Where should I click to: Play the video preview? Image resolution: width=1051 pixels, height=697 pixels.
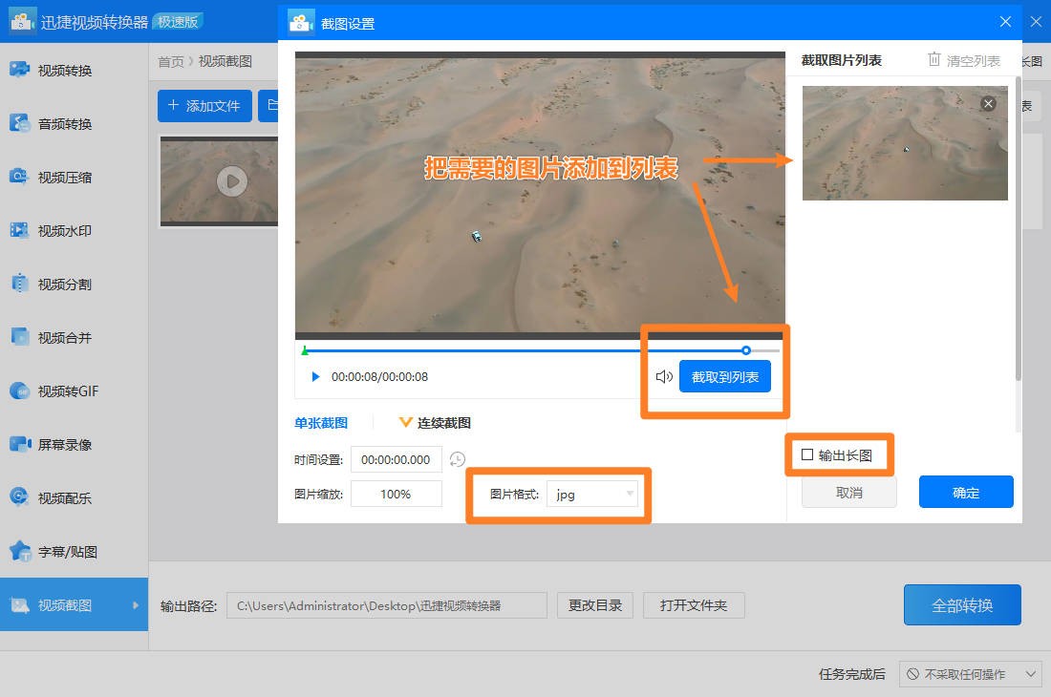[x=315, y=376]
